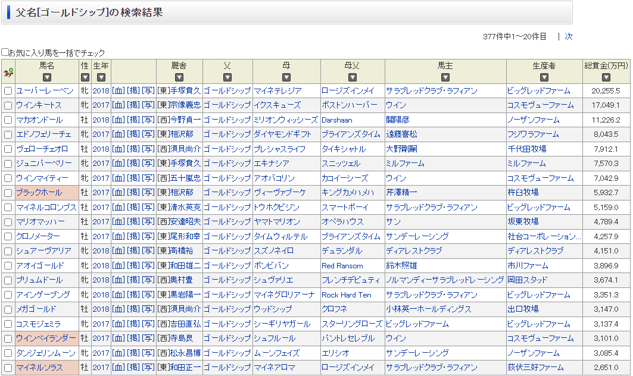Click birth year 2018 for アオイゴールド
The width and height of the screenshot is (633, 376).
coord(101,266)
